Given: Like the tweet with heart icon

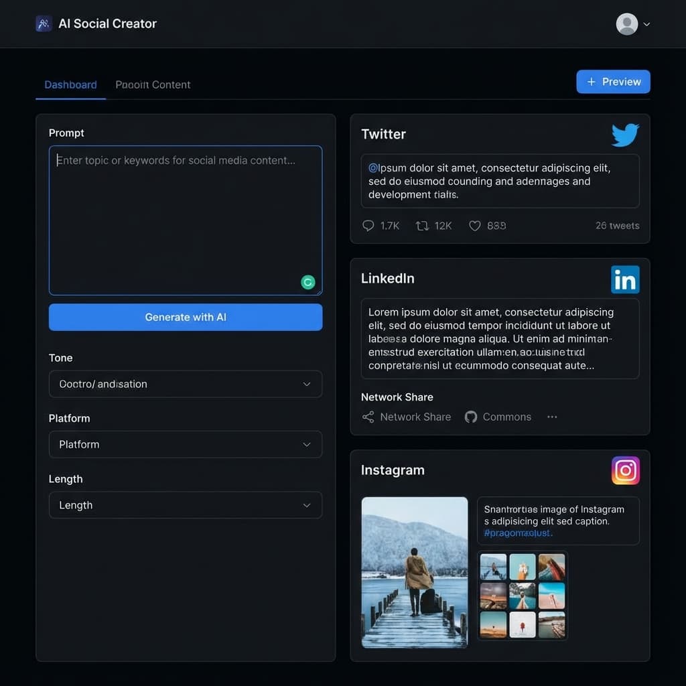Looking at the screenshot, I should (474, 226).
